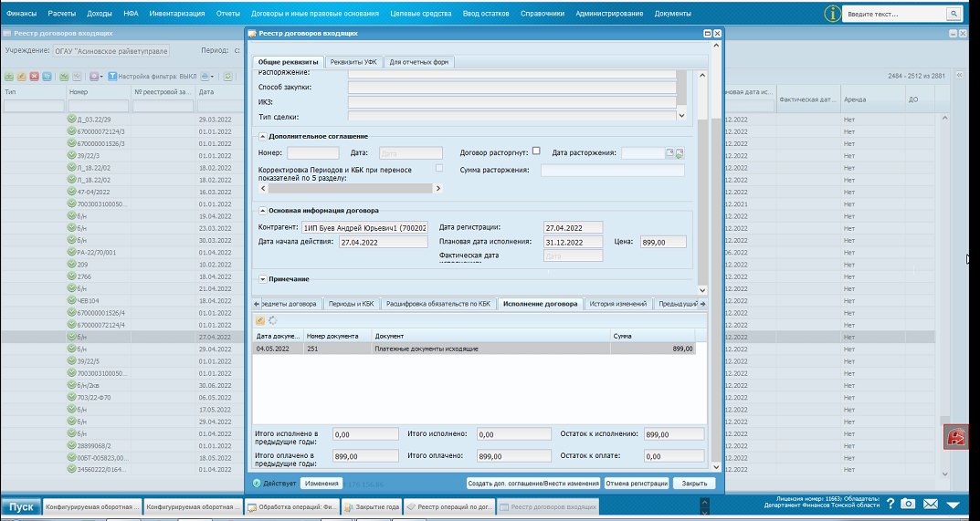Click magnifier search icon in top search box
The image size is (980, 521).
coord(954,13)
